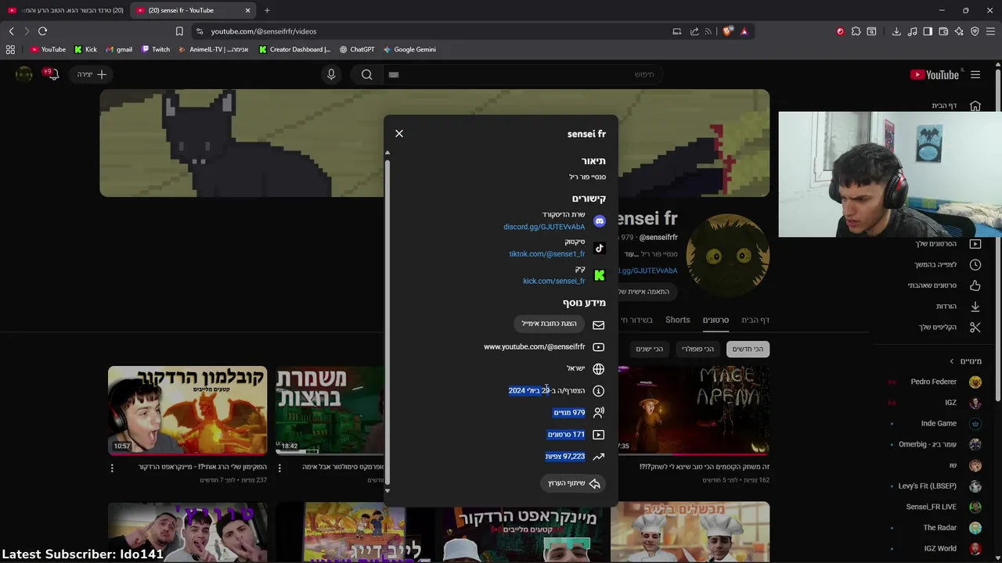Open kick.com/sensei_fr link
The width and height of the screenshot is (1002, 563).
pyautogui.click(x=554, y=281)
